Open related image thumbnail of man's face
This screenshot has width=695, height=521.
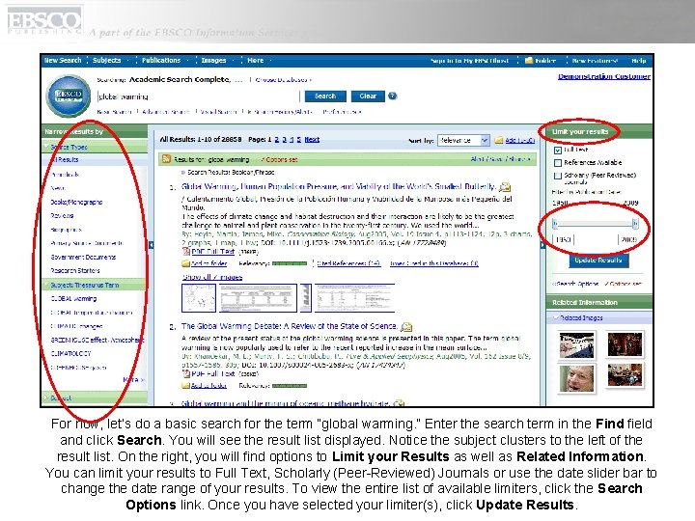pos(576,377)
